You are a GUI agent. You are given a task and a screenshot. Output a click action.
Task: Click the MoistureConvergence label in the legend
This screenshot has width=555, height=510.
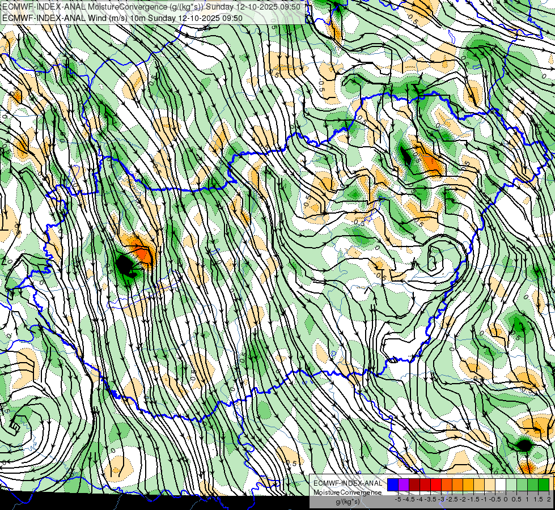[x=348, y=492]
